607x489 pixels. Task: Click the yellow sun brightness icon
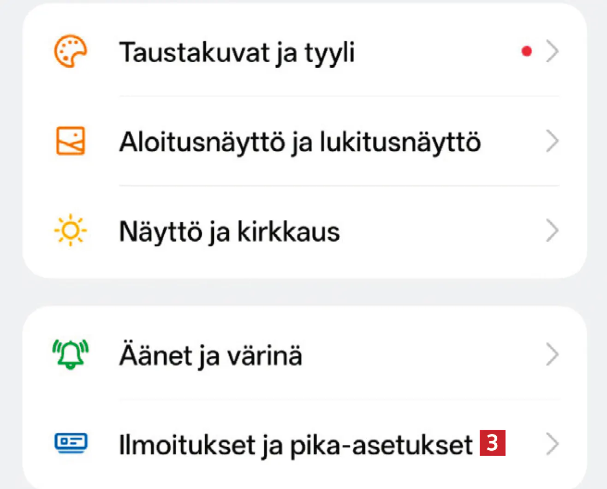(x=70, y=230)
